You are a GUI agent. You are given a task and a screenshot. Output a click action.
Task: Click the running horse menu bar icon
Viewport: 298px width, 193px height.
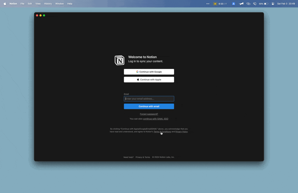pos(241,4)
